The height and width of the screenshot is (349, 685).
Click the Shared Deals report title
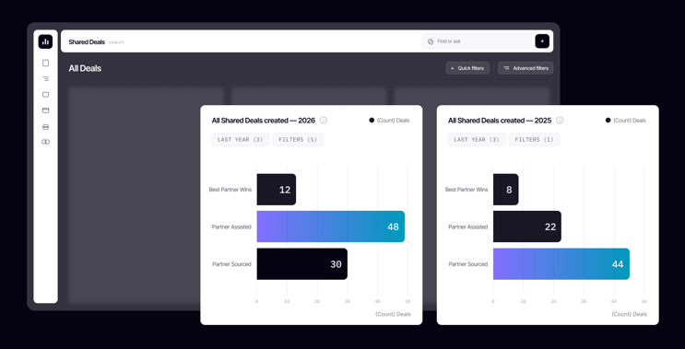[87, 41]
